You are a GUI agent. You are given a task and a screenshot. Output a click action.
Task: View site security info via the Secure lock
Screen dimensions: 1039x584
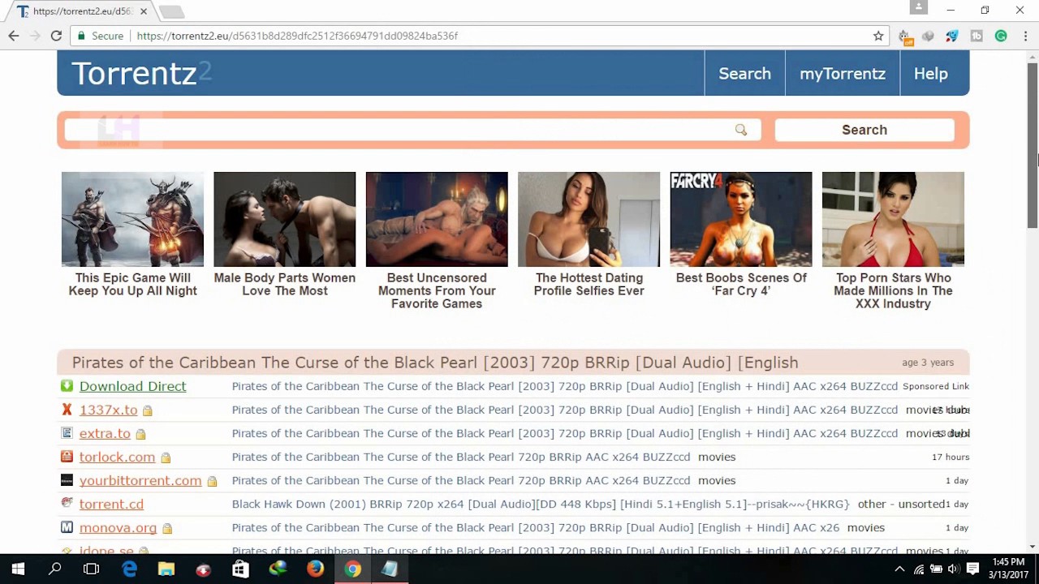(101, 36)
